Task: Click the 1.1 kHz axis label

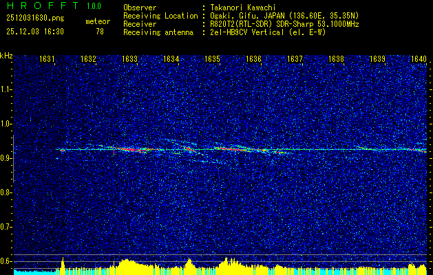Action: (x=6, y=89)
